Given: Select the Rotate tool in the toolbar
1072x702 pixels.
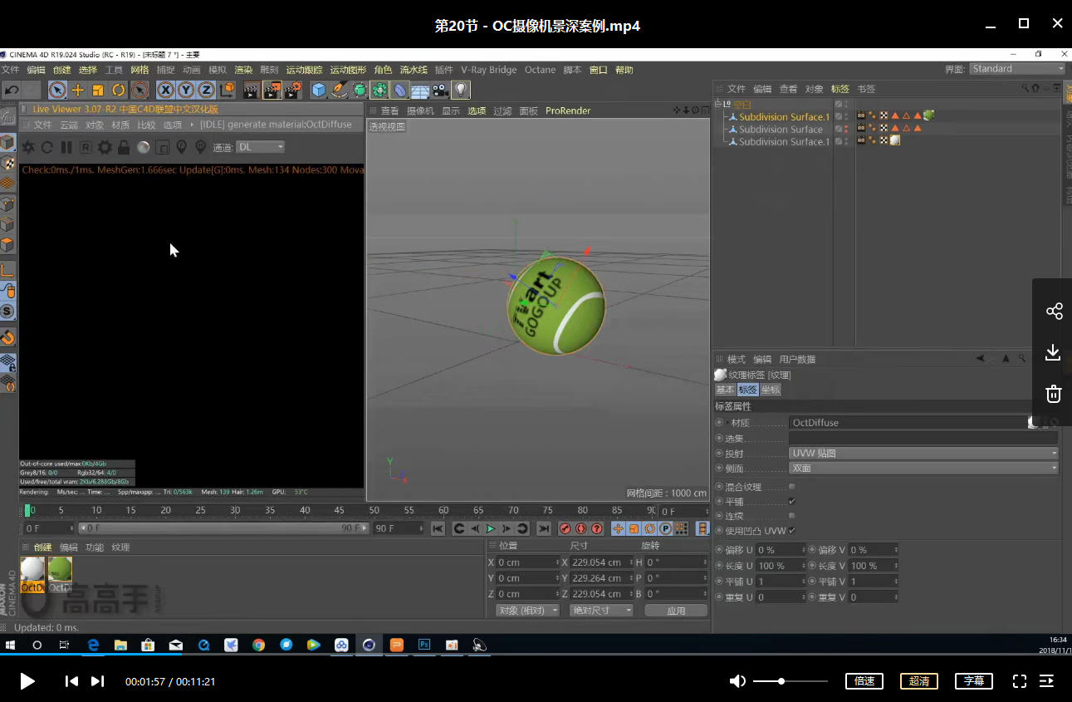Looking at the screenshot, I should tap(119, 90).
